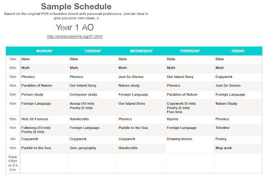Screen dimensions: 271x178
Task: Click Thursday's Hymns cell
Action: (190, 119)
